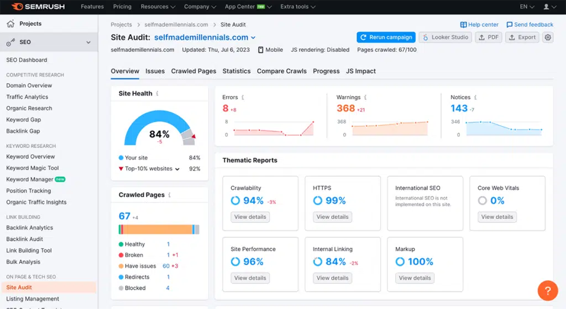Click the Mobile device icon
Viewport: 566px width, 309px height.
pyautogui.click(x=261, y=50)
